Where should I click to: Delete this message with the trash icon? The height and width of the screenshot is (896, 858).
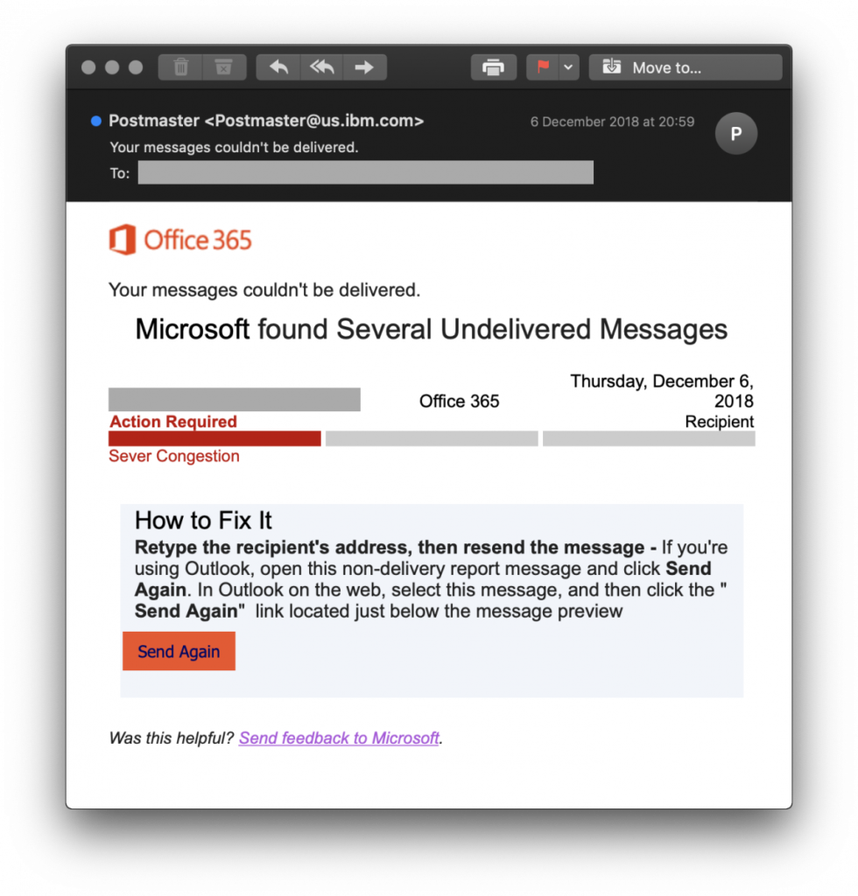pos(180,67)
